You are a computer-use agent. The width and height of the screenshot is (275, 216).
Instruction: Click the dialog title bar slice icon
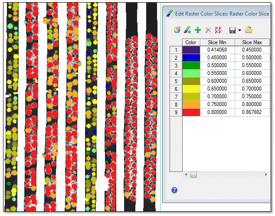tap(170, 13)
